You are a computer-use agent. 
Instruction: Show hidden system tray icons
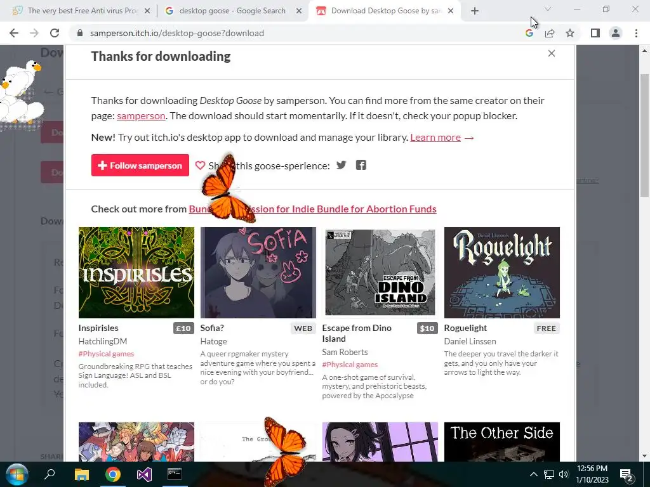533,474
